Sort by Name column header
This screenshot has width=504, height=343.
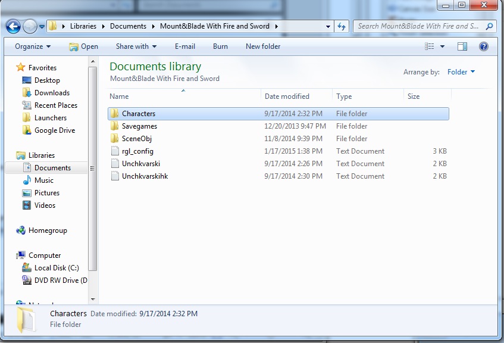(x=183, y=96)
